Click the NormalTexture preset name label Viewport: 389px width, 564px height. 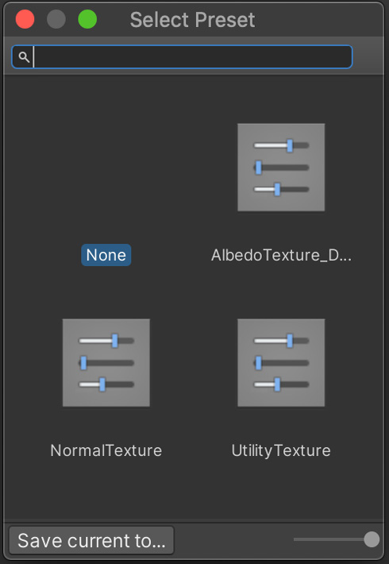click(x=106, y=450)
